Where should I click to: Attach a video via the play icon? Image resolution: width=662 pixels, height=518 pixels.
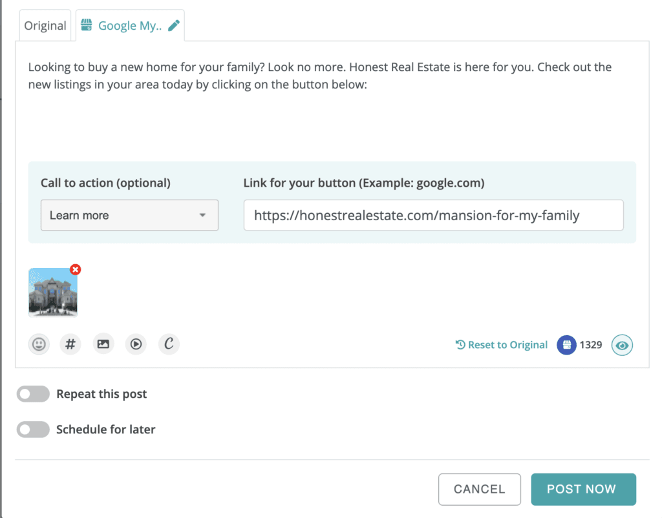click(x=136, y=344)
